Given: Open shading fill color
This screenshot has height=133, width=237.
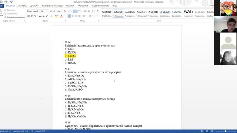Looking at the screenshot, I should tap(90, 16).
